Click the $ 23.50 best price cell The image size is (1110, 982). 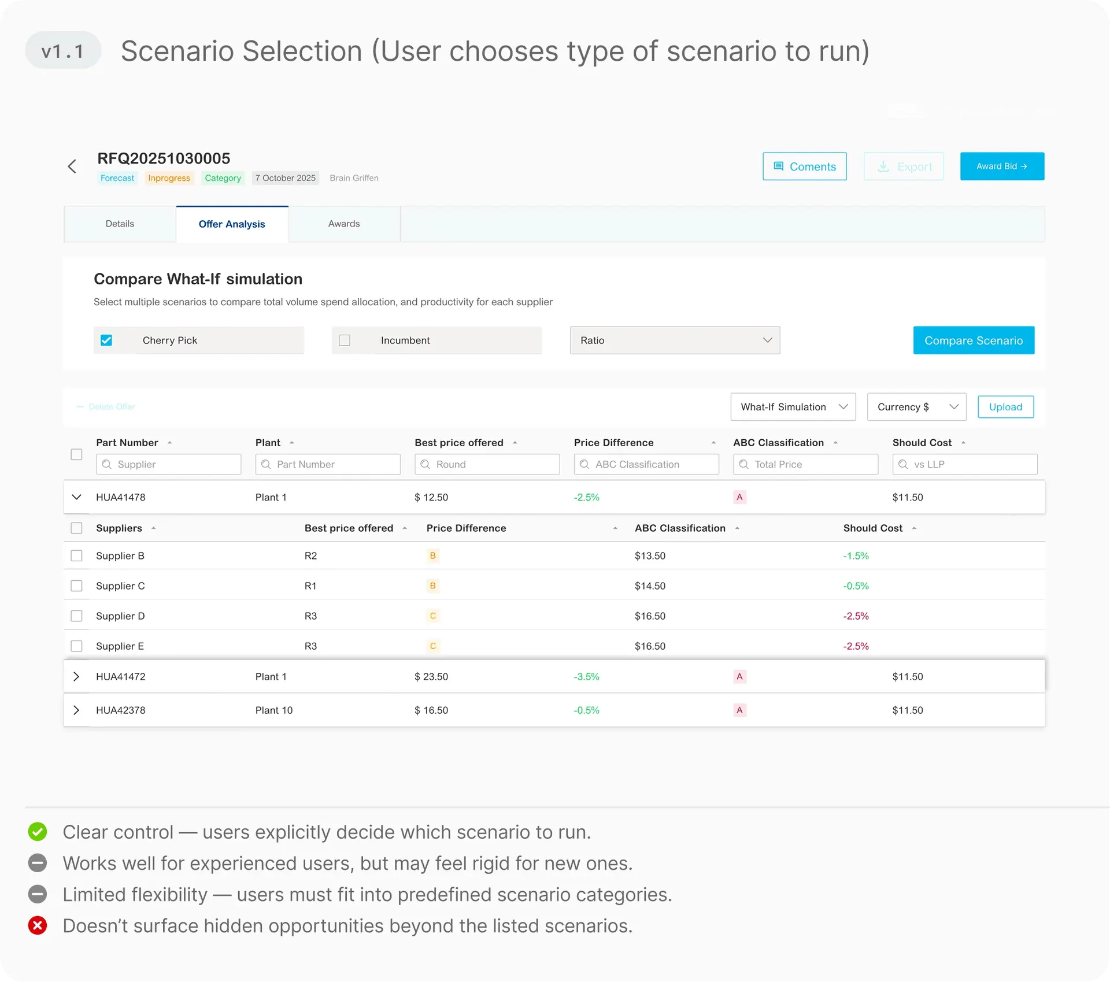click(x=431, y=676)
